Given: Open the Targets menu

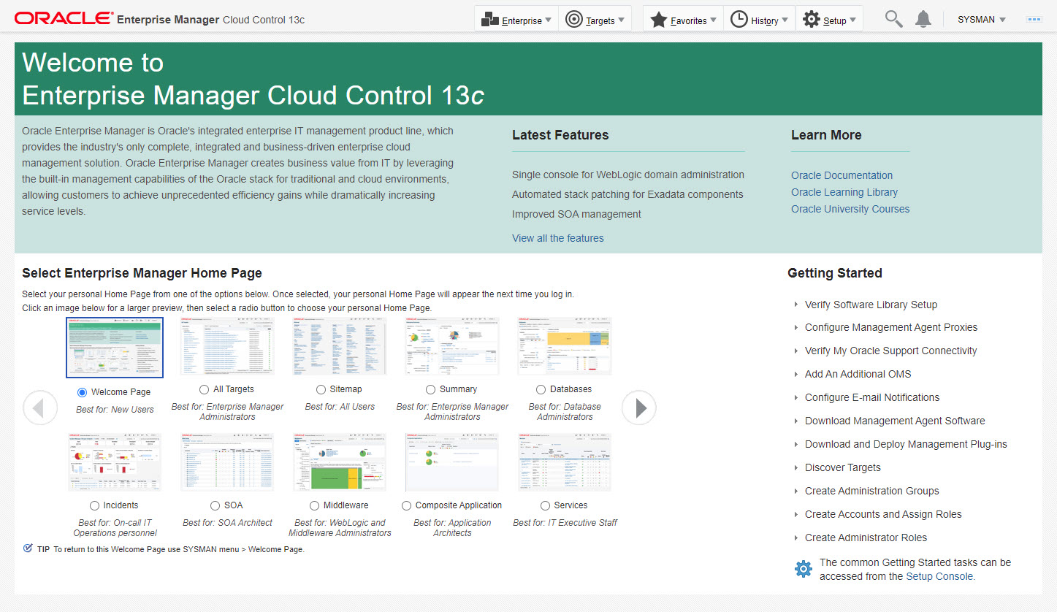Looking at the screenshot, I should (x=595, y=20).
